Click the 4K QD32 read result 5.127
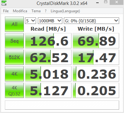The image size is (124, 113). (x=48, y=90)
